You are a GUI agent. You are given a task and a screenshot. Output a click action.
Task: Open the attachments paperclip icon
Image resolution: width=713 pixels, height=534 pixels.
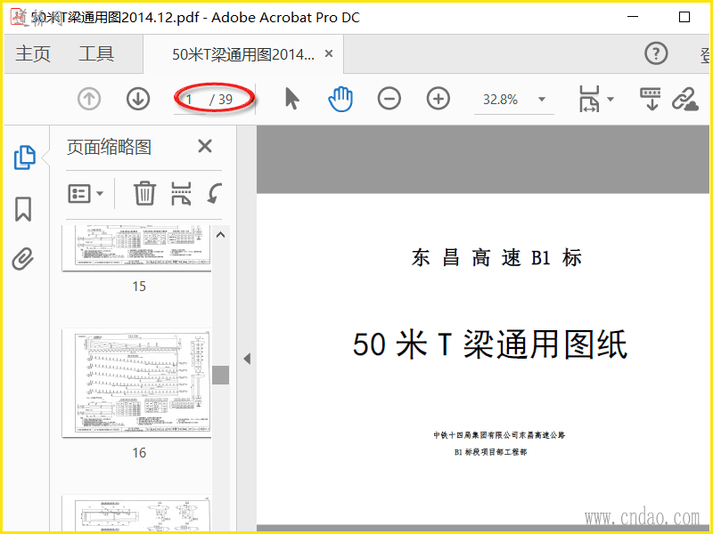click(23, 259)
